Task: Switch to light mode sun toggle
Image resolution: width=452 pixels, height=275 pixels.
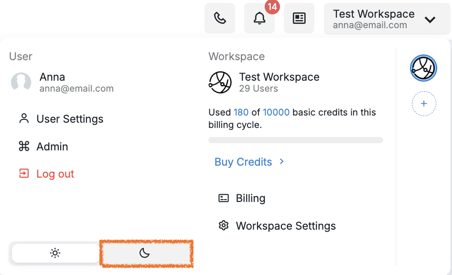Action: [55, 253]
